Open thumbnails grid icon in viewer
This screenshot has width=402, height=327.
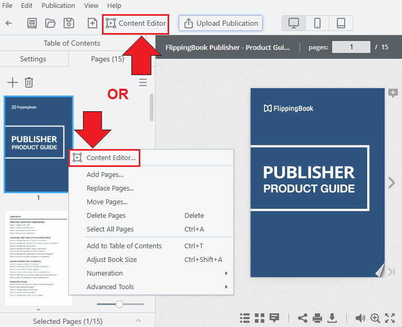260,318
